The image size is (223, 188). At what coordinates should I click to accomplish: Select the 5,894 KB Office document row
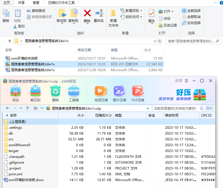coord(84,70)
